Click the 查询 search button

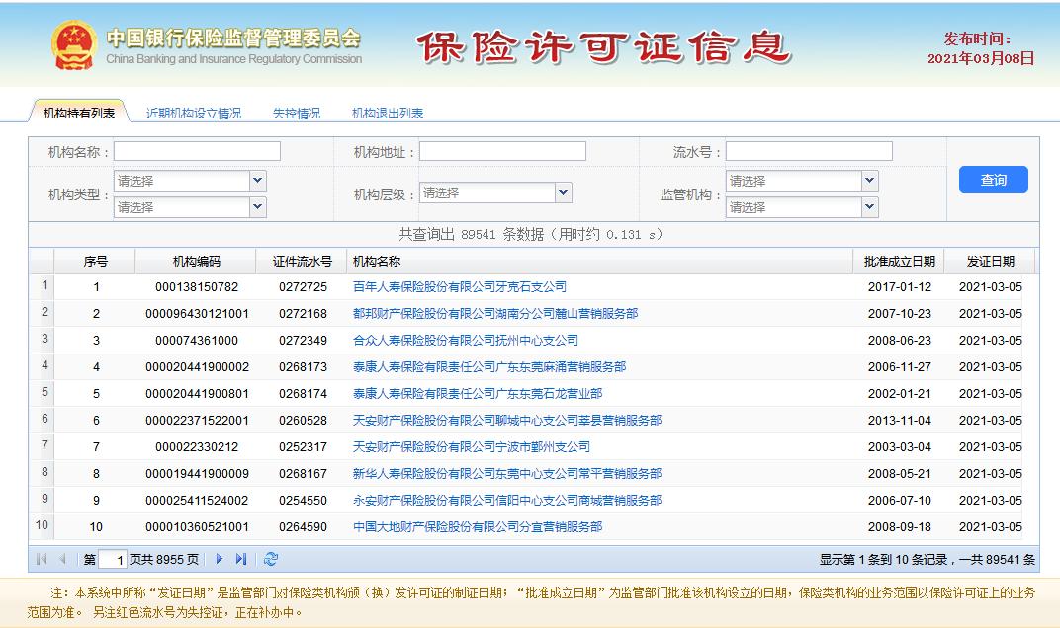993,180
